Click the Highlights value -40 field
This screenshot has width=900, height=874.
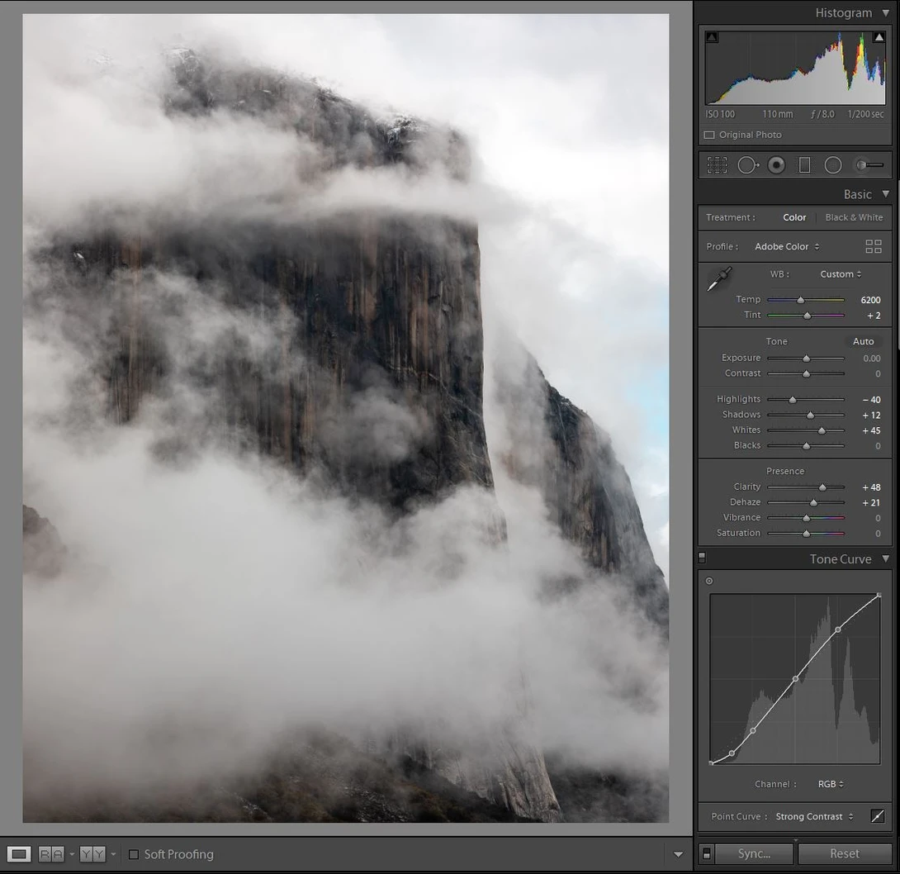(x=871, y=400)
